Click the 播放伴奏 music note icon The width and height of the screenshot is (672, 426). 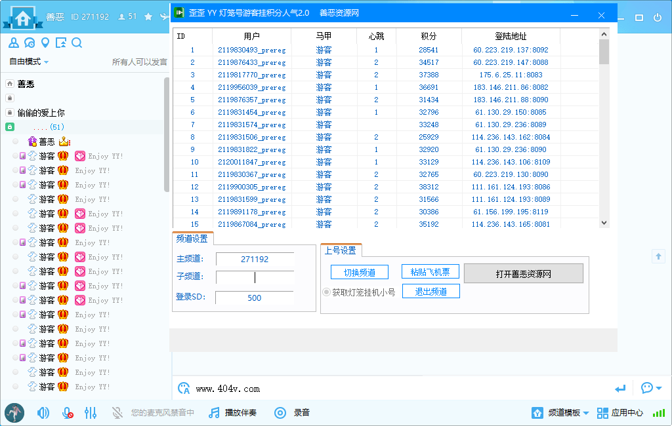213,413
